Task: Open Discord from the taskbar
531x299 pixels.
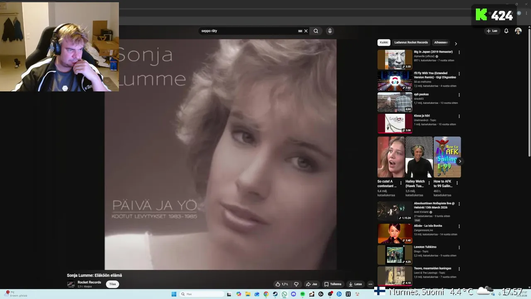Action: [293, 294]
